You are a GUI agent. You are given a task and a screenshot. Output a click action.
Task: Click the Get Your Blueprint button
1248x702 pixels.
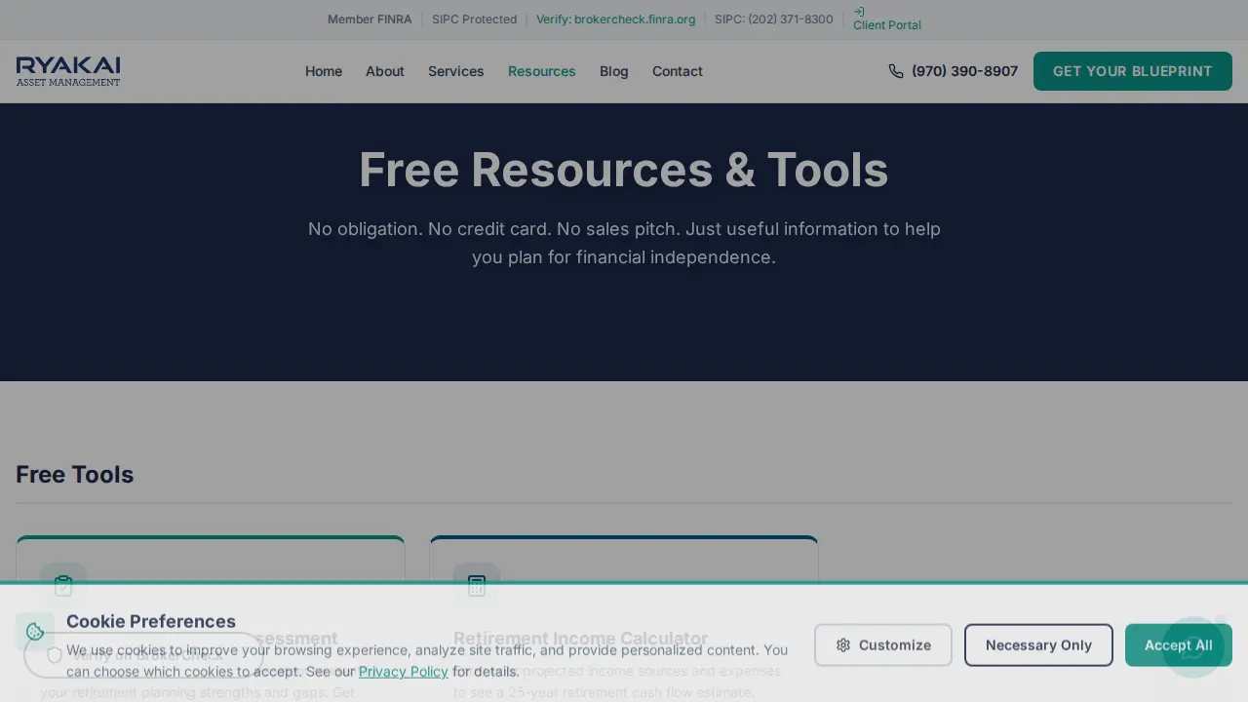coord(1133,71)
